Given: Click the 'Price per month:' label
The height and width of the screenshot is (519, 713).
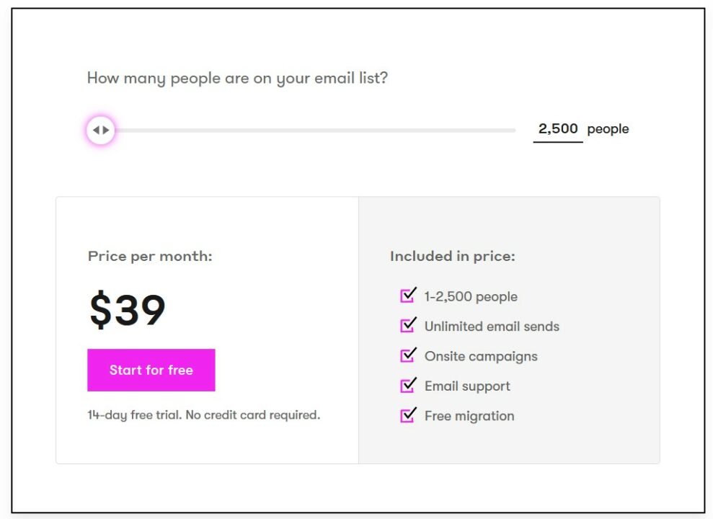Looking at the screenshot, I should pos(150,257).
